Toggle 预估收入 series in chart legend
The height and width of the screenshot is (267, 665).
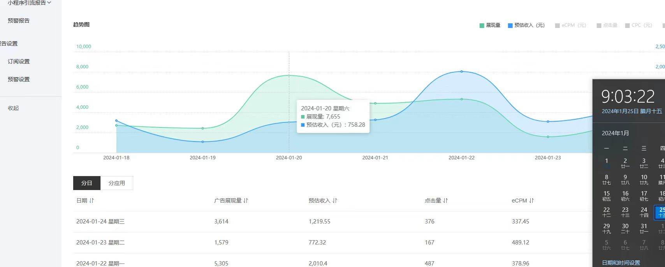pos(526,25)
